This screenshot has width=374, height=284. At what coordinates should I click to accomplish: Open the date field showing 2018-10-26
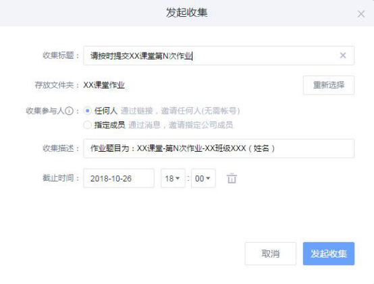(x=119, y=178)
